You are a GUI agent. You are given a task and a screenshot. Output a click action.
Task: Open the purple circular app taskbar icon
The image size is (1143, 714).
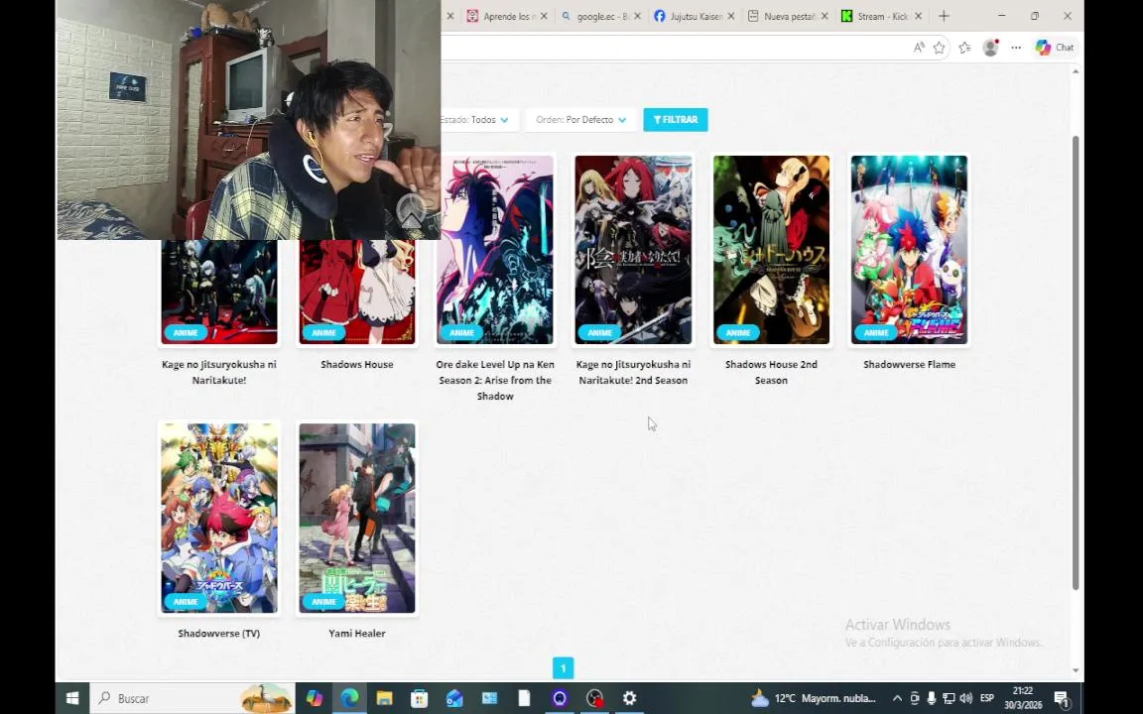[560, 698]
